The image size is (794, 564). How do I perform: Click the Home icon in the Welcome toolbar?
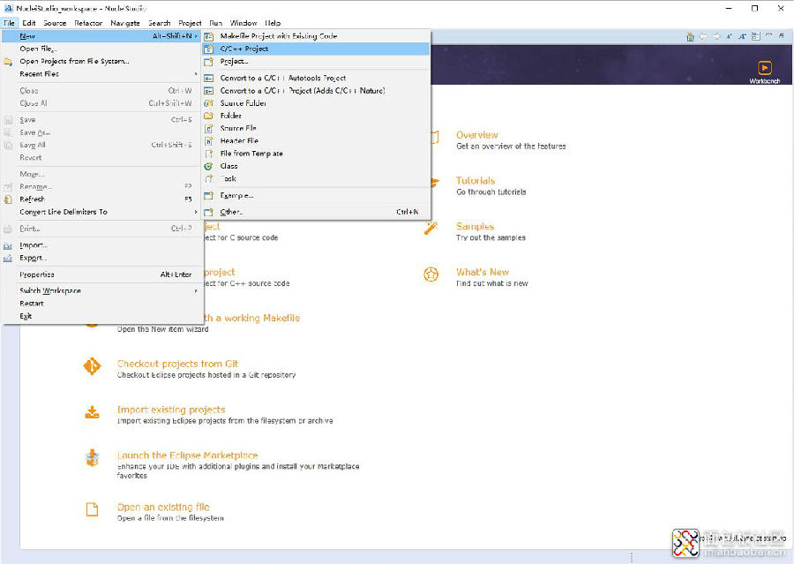690,36
